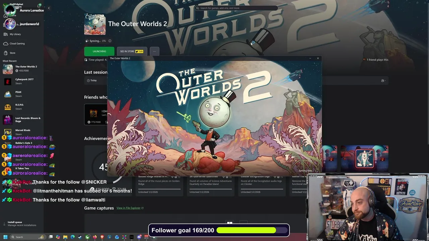The width and height of the screenshot is (429, 241).
Task: Open Steam from the taskbar
Action: click(80, 237)
